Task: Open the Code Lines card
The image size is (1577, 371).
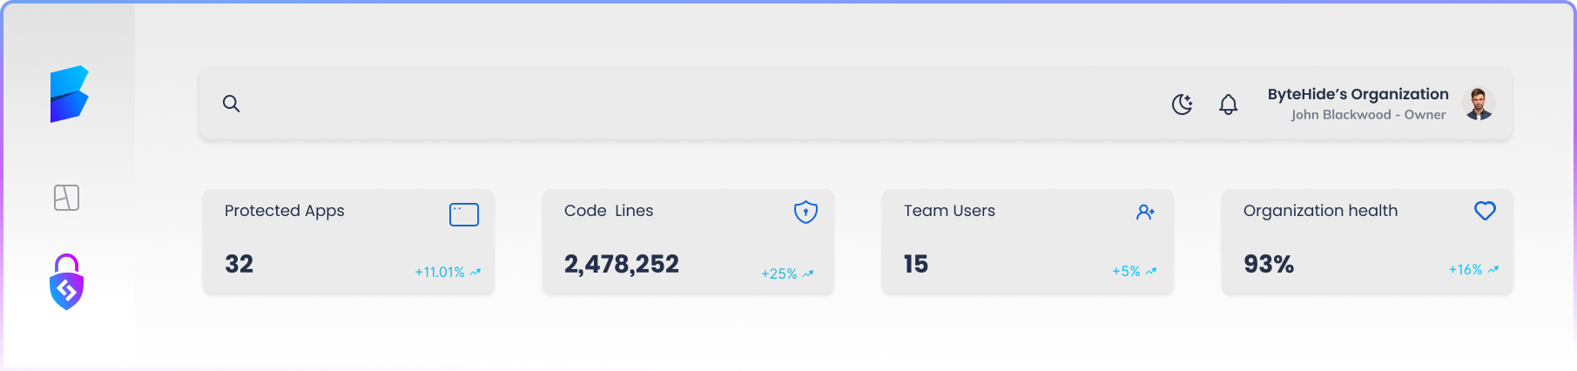Action: [x=688, y=242]
